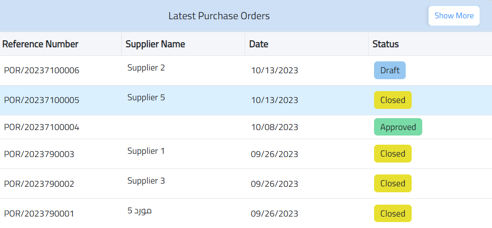
Task: Select reference POR/2023790002
Action: click(39, 184)
